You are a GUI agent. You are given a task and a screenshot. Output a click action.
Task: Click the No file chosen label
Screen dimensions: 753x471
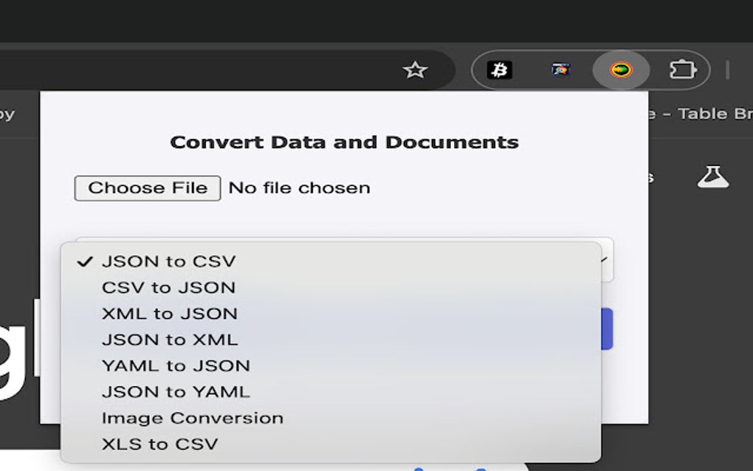click(x=299, y=188)
